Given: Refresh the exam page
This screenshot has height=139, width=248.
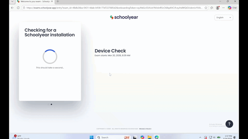Looking at the screenshot, I should 18,8.
